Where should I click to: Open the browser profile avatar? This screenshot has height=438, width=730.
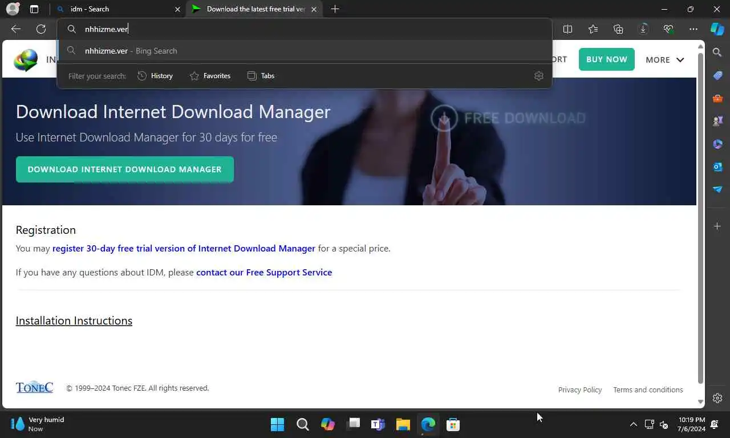tap(12, 9)
